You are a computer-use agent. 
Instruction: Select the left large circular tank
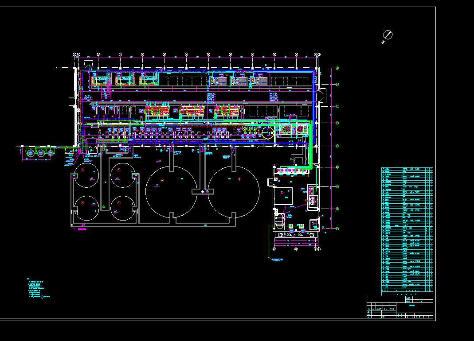(x=172, y=192)
